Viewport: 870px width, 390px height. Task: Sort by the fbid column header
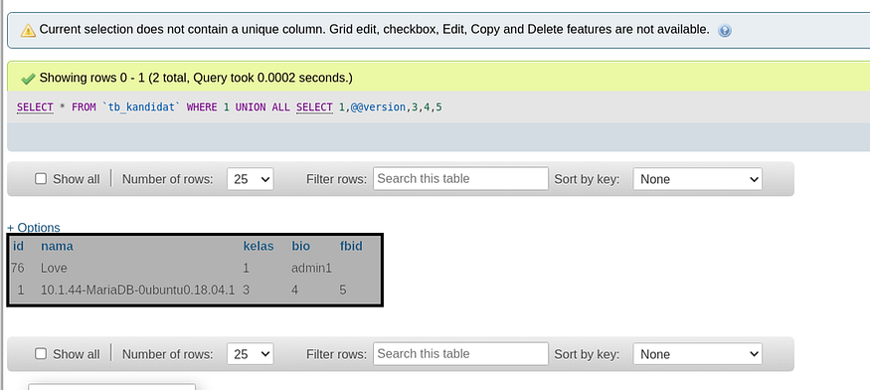pos(351,246)
